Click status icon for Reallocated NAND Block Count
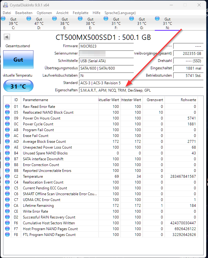This screenshot has height=258, width=208. pyautogui.click(x=7, y=112)
